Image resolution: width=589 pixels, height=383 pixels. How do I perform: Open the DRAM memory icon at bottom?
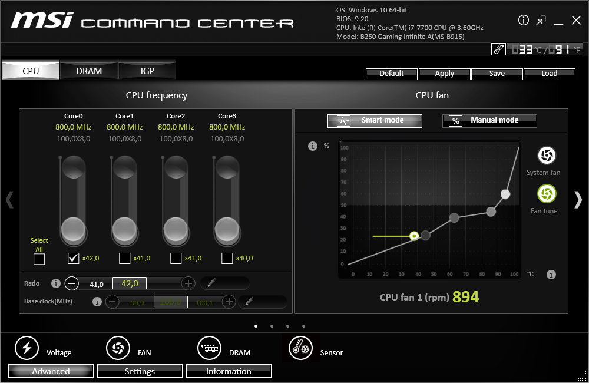click(209, 348)
